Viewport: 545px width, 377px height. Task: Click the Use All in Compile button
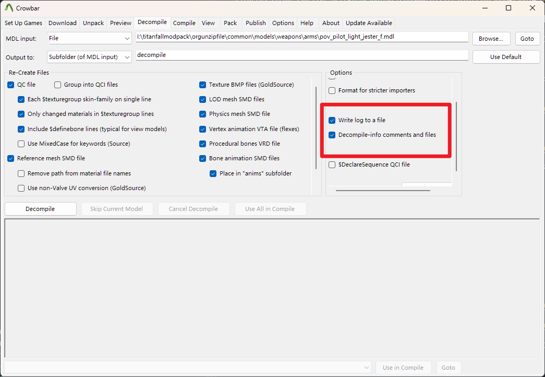click(271, 209)
